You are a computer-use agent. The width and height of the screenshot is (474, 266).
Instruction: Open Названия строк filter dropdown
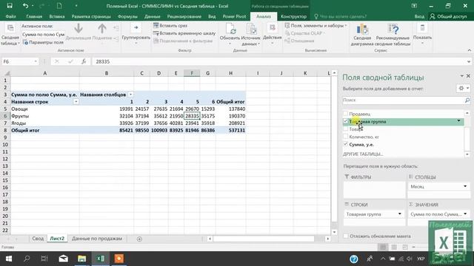coord(76,102)
